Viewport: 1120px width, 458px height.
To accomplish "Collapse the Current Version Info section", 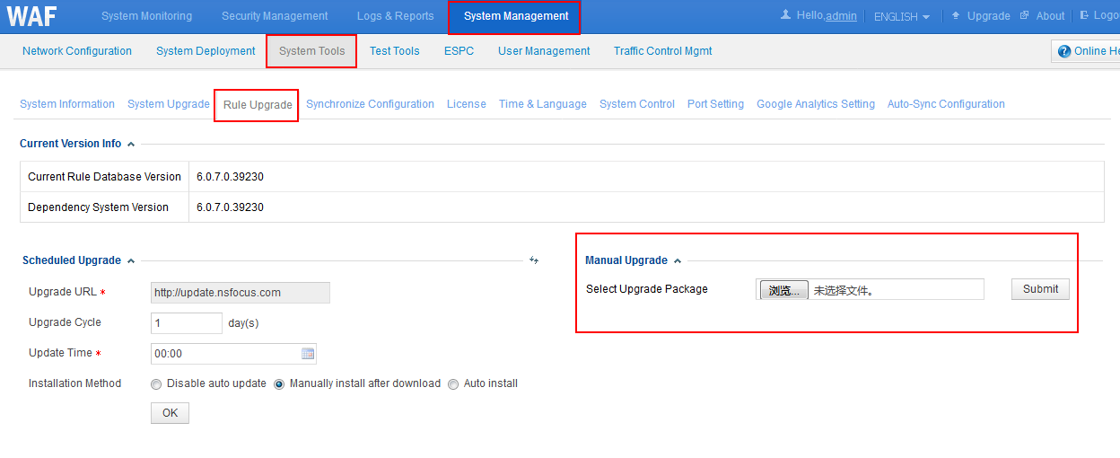I will (x=131, y=144).
